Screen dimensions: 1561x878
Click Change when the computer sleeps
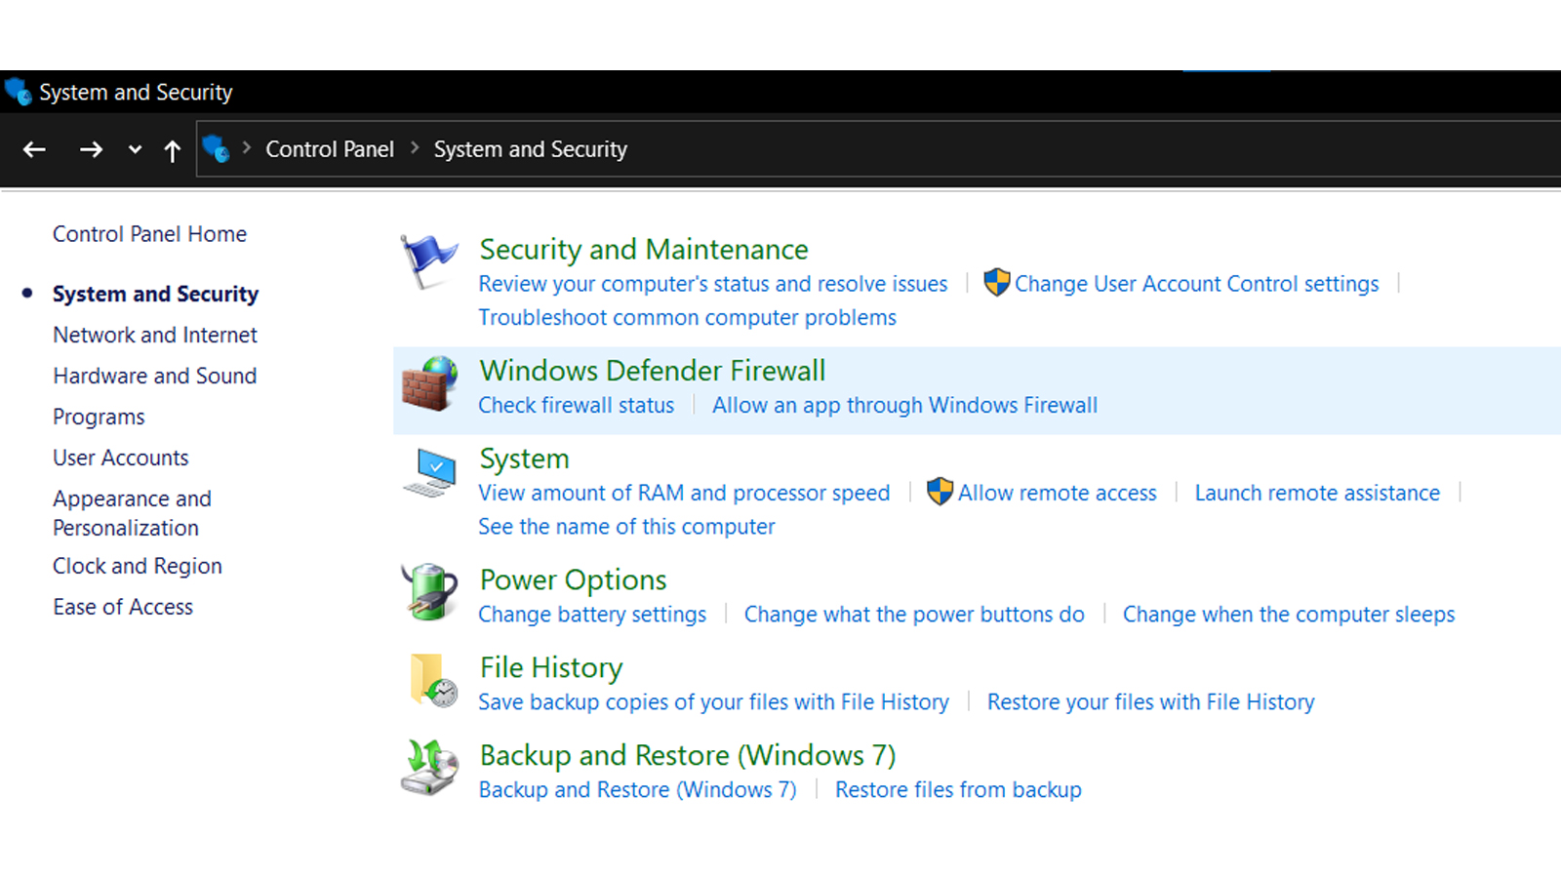pyautogui.click(x=1289, y=615)
